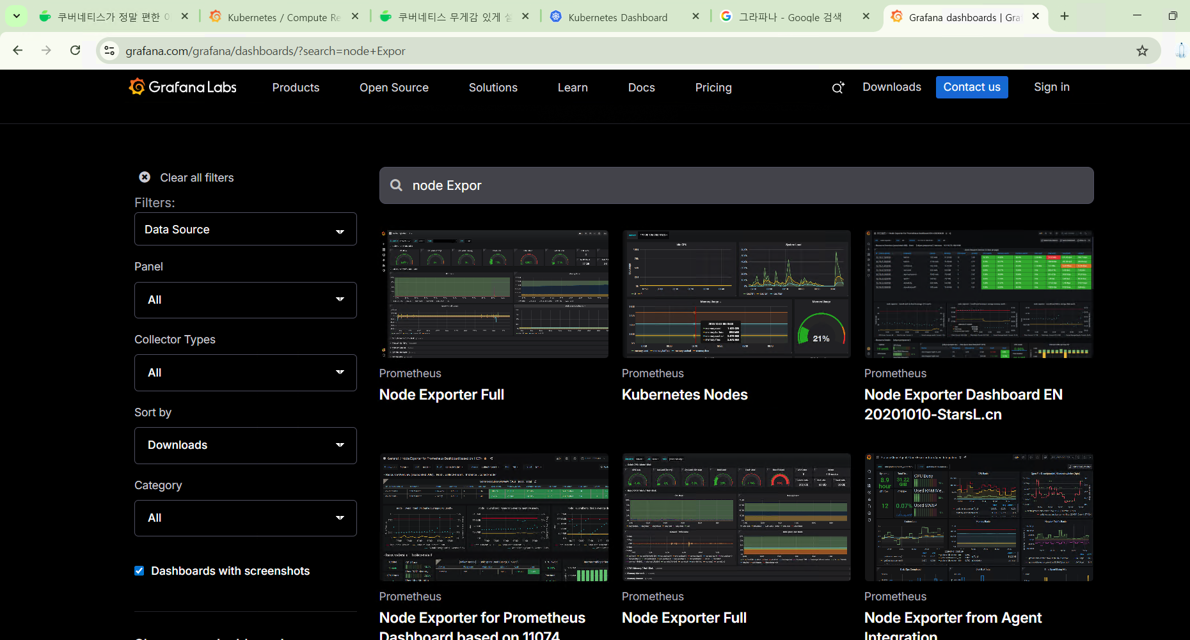Switch to the Kubernetes Dashboard tab
The width and height of the screenshot is (1190, 640).
coord(617,17)
